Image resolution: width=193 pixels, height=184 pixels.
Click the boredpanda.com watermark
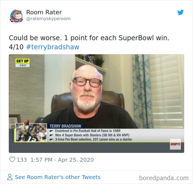(164, 178)
